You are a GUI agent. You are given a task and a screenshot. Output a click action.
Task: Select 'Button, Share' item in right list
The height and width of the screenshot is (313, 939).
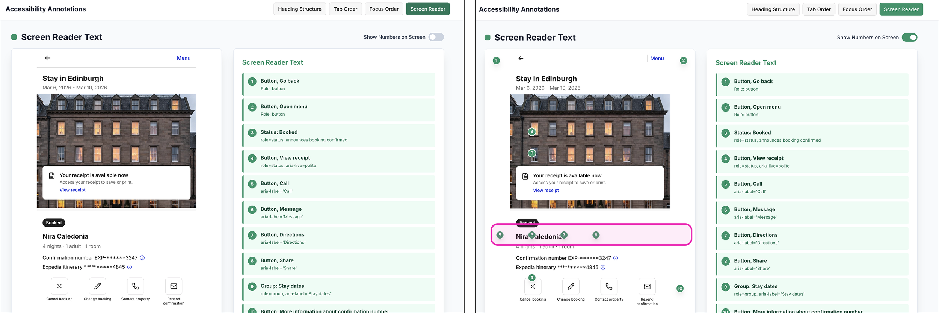pyautogui.click(x=812, y=264)
